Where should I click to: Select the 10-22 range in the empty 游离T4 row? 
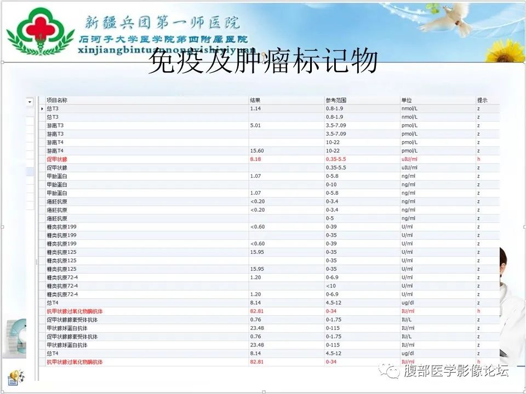coord(333,142)
